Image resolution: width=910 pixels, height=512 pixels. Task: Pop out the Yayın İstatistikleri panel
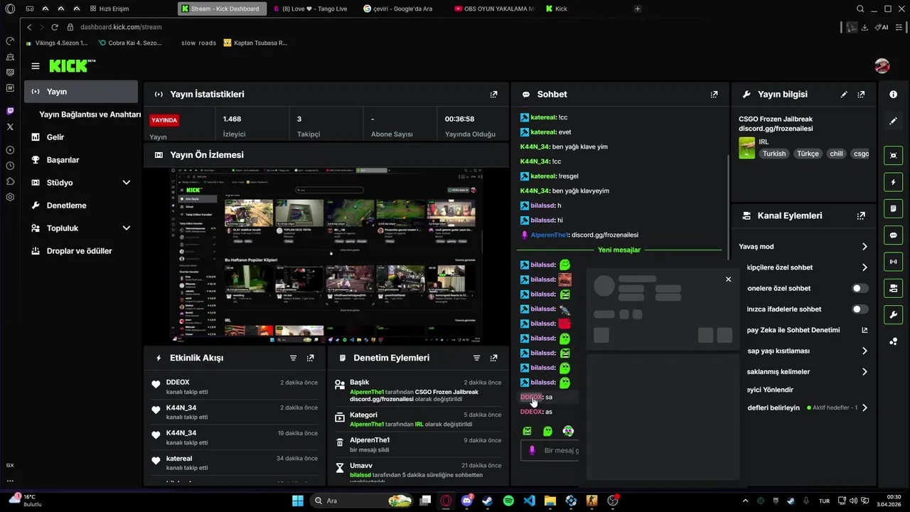coord(493,94)
